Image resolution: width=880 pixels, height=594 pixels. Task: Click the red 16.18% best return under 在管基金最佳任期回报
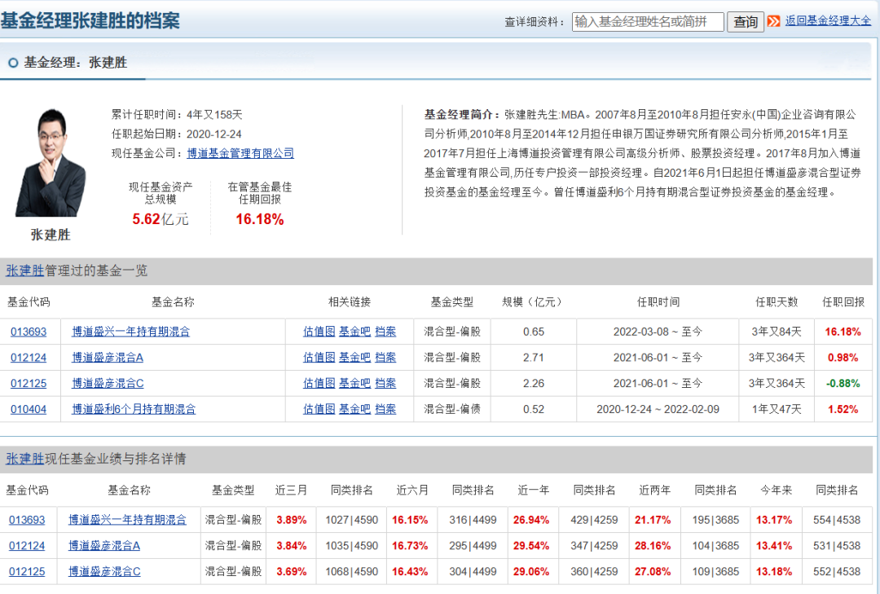pos(260,219)
